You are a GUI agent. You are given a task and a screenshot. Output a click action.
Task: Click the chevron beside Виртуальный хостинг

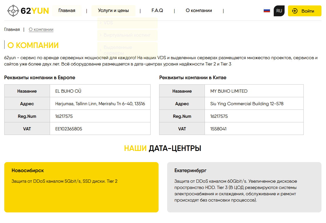[101, 35]
